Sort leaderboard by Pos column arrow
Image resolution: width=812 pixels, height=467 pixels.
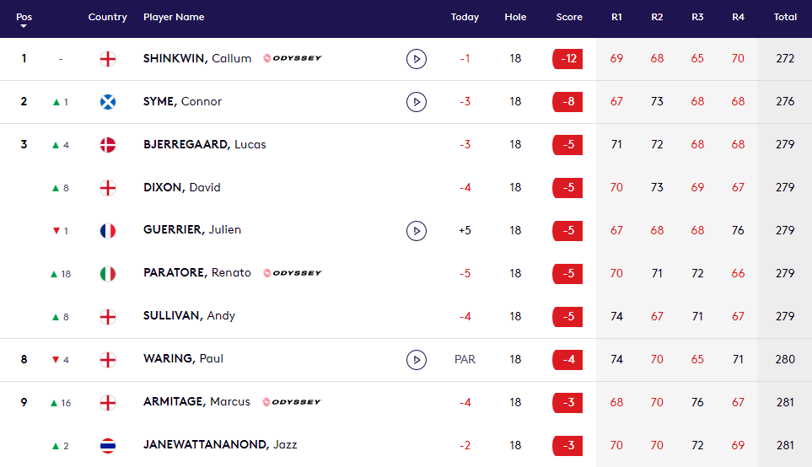(x=24, y=26)
